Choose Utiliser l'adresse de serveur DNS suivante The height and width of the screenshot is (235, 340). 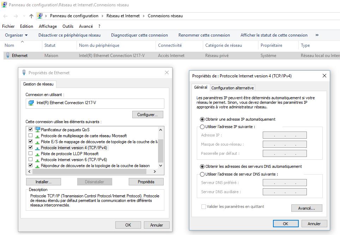[202, 174]
